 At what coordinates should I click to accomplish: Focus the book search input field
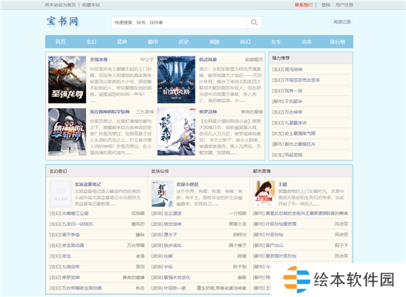point(179,22)
